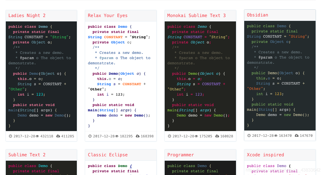Image resolution: width=323 pixels, height=175 pixels.
Task: Click the Relax Your Eyes code preview
Action: pos(121,76)
